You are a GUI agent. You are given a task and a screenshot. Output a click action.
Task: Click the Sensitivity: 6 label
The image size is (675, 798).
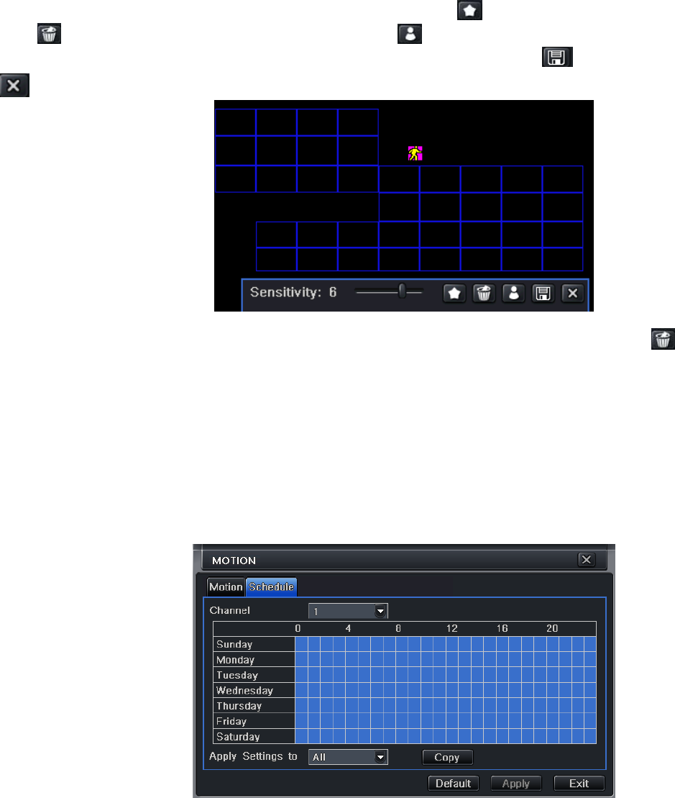(x=293, y=292)
